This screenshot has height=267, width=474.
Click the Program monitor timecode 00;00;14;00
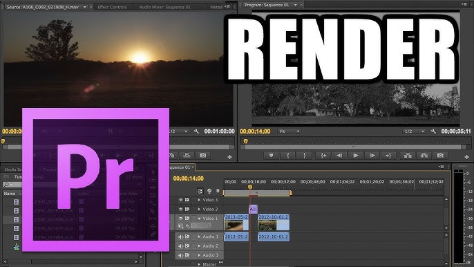255,131
